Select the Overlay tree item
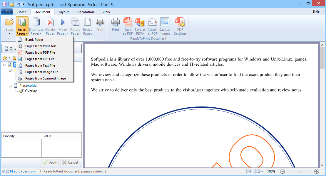This screenshot has width=326, height=176. coord(31,91)
